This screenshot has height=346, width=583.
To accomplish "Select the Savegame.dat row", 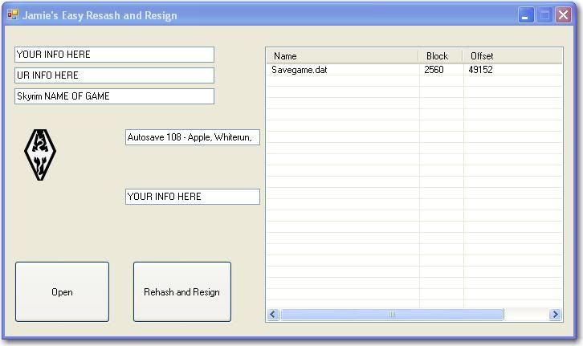I will point(414,70).
